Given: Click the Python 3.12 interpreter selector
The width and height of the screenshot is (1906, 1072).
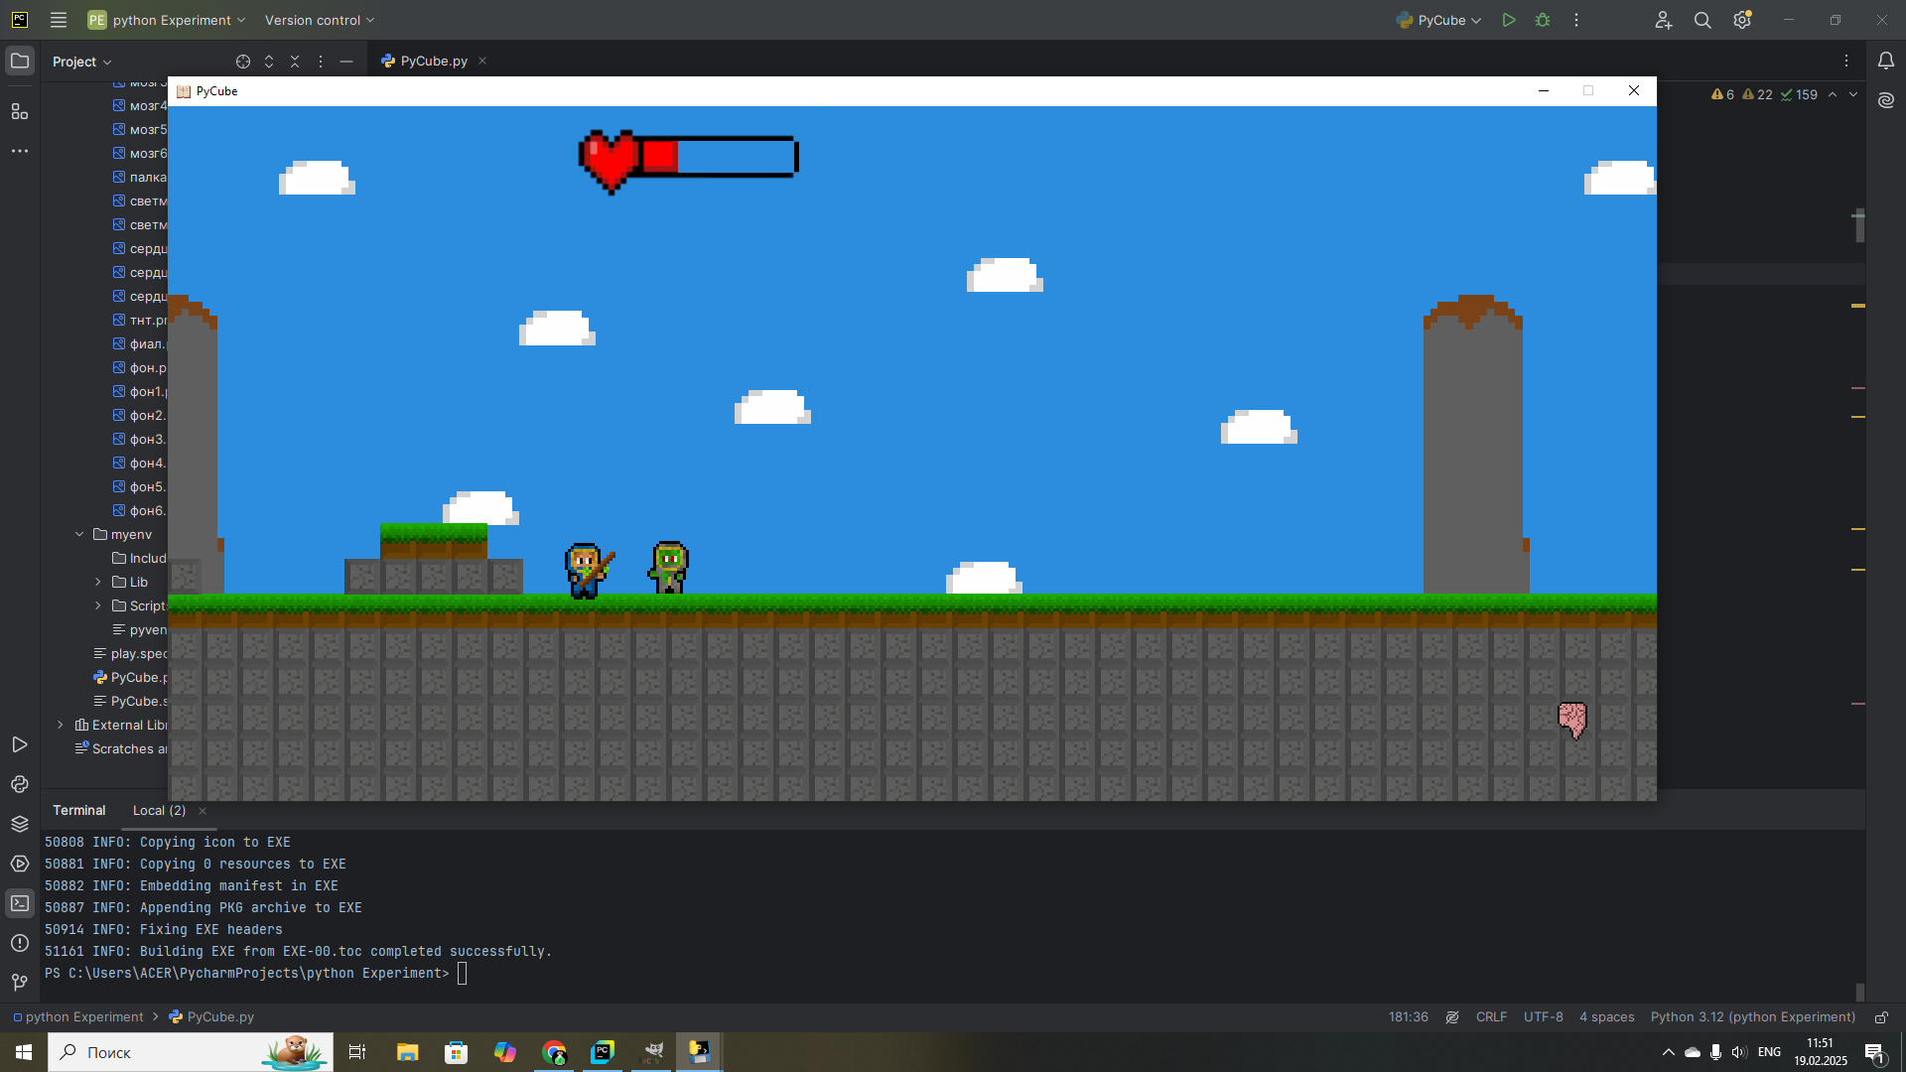Looking at the screenshot, I should [x=1752, y=1017].
